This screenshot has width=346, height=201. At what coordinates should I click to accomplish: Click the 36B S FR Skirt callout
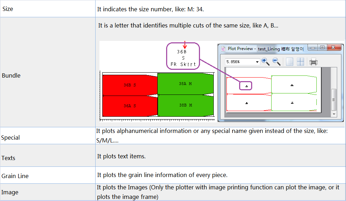pyautogui.click(x=183, y=56)
